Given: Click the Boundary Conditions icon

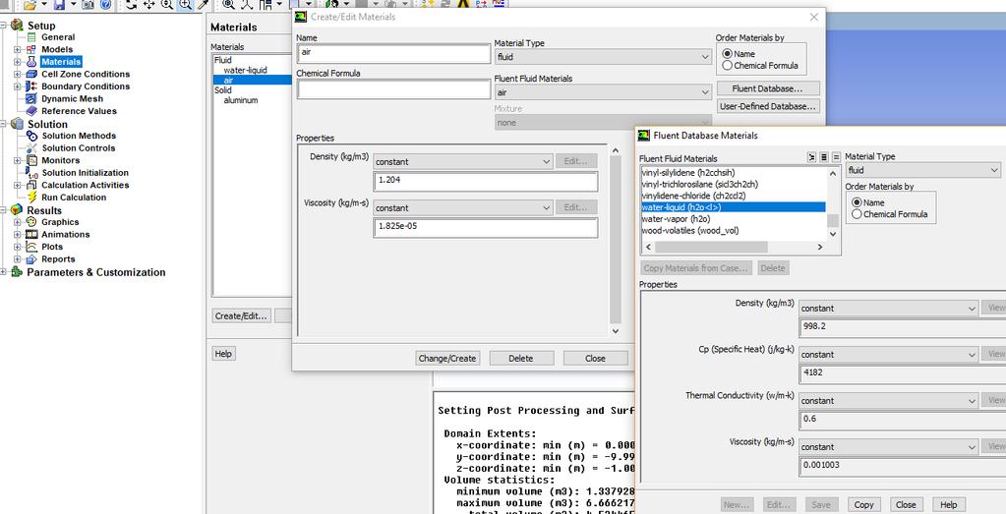Looking at the screenshot, I should 30,86.
